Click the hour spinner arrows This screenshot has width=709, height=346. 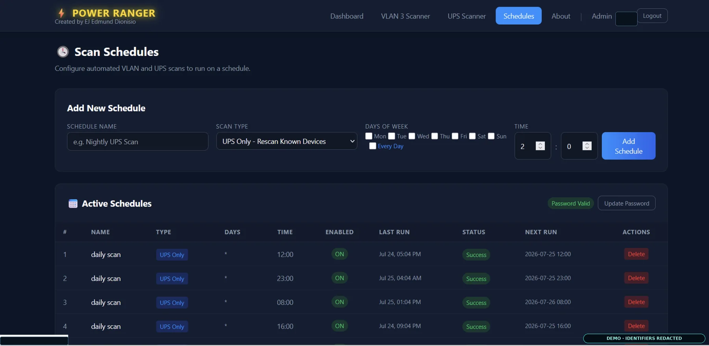540,146
